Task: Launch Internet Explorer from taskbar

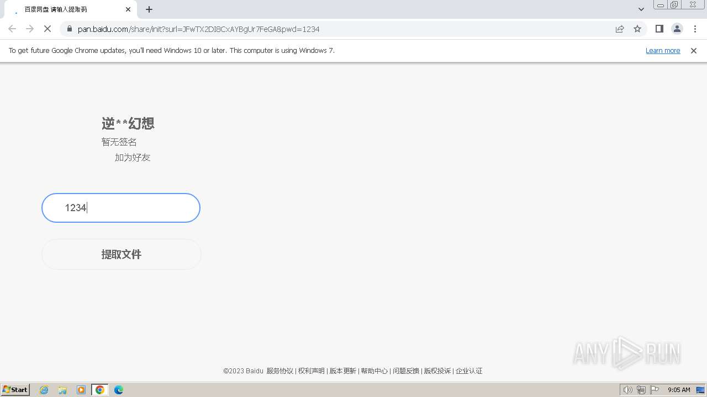Action: pos(44,390)
